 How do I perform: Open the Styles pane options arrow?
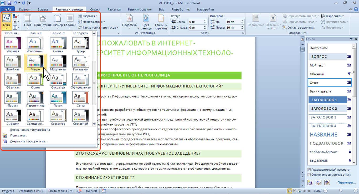click(x=351, y=39)
